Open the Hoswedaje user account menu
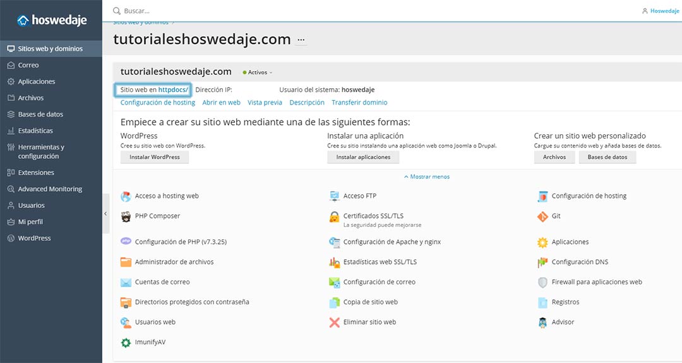Screen dimensions: 682x363 tap(661, 11)
